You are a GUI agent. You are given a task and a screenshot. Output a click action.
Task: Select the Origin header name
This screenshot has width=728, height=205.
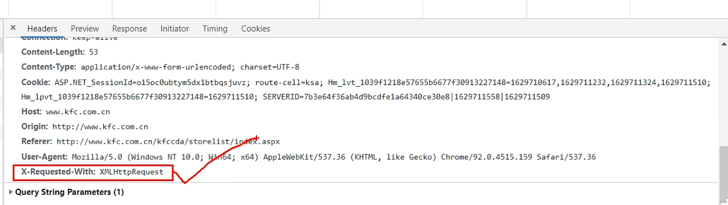coord(35,127)
